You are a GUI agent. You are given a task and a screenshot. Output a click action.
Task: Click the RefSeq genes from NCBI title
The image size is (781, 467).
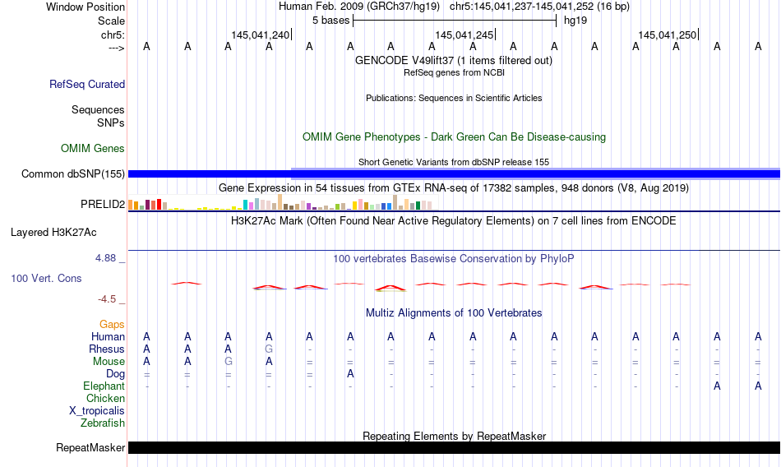tap(454, 73)
